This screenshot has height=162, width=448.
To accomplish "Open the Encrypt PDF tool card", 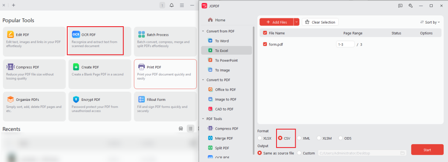I will point(100,107).
